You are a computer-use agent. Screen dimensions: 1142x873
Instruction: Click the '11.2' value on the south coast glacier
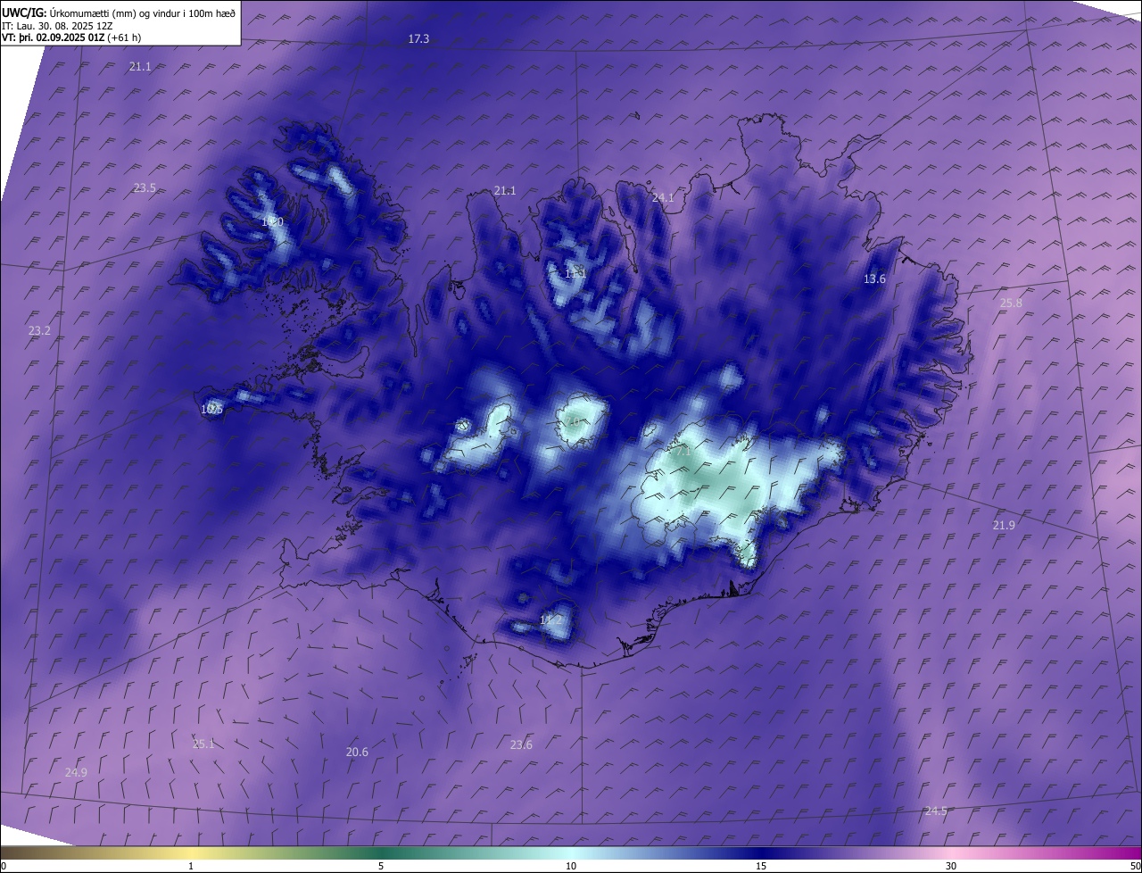[551, 619]
